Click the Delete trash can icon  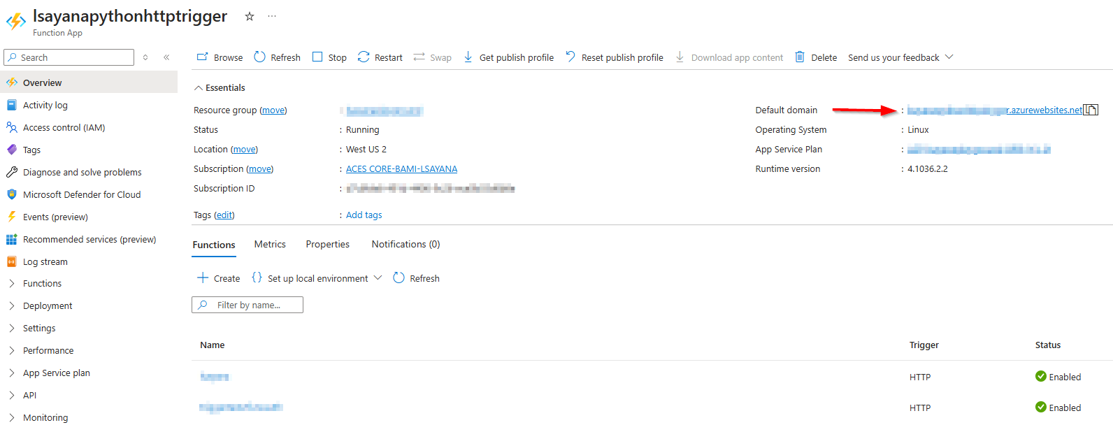pyautogui.click(x=800, y=57)
